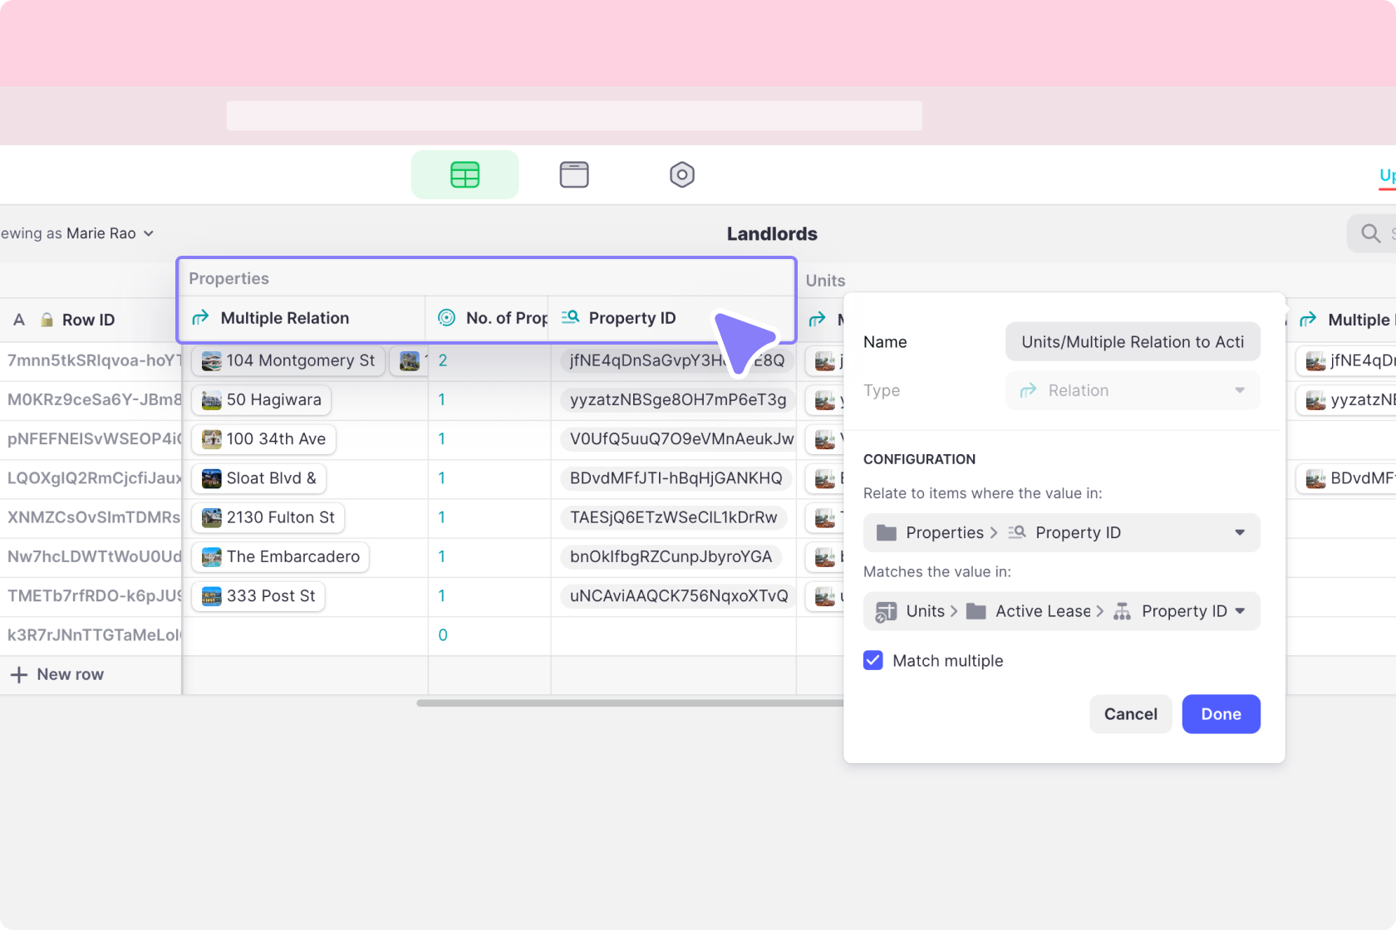Edit the column Name text field
Screen dimensions: 1396x930
pyautogui.click(x=1132, y=342)
